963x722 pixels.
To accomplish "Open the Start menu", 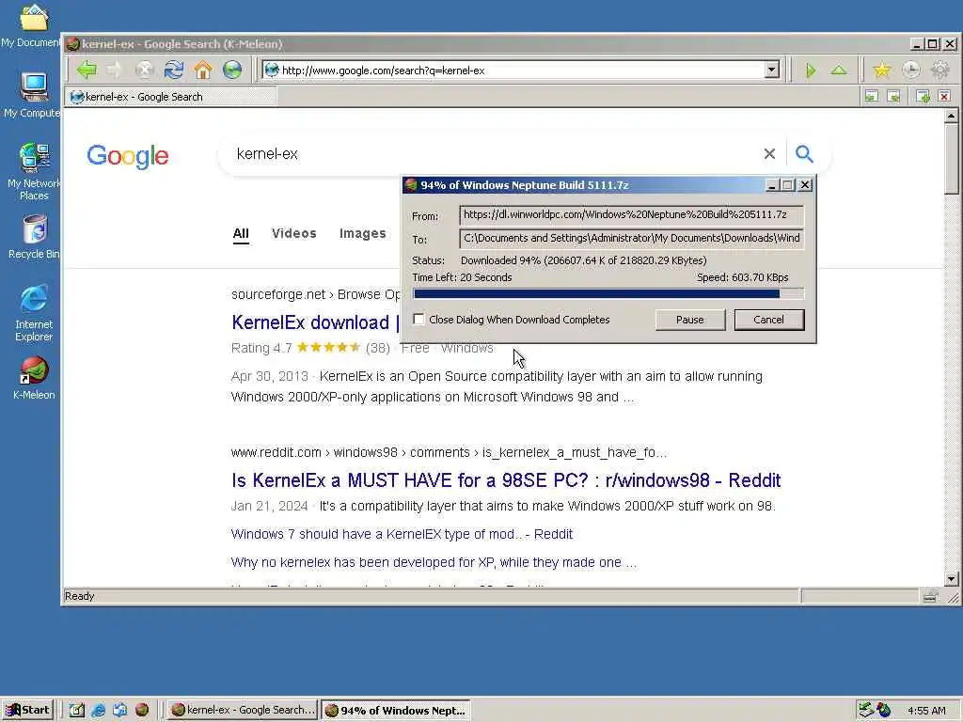I will coord(27,710).
